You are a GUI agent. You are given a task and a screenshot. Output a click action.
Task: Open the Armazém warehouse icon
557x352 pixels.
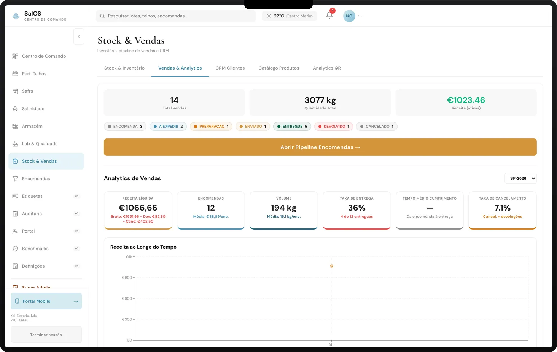(x=15, y=126)
